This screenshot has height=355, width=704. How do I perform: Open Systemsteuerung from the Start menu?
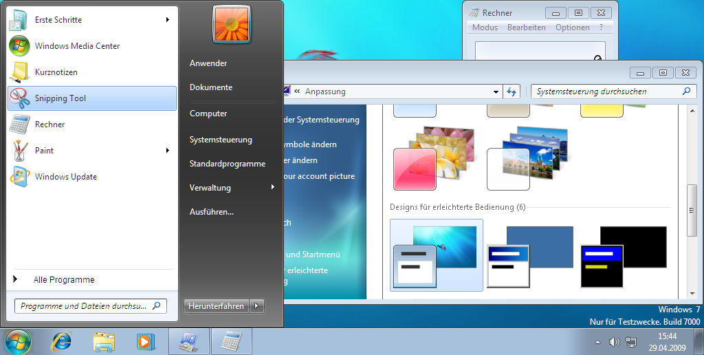[x=221, y=139]
